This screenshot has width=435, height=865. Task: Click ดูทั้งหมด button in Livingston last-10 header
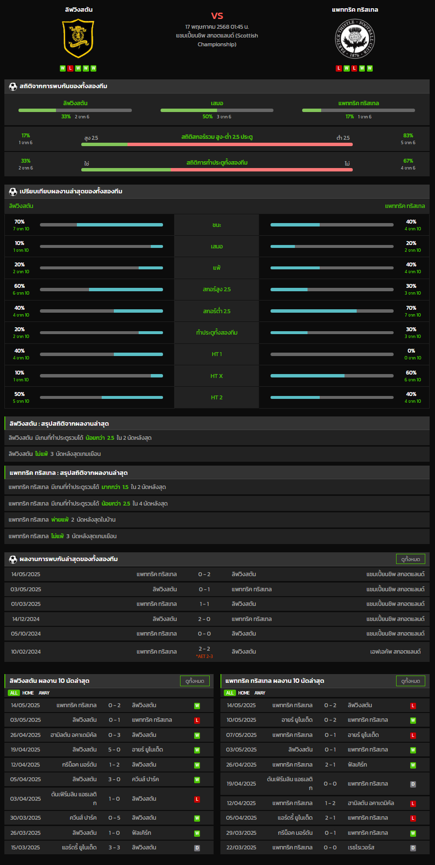pyautogui.click(x=195, y=681)
